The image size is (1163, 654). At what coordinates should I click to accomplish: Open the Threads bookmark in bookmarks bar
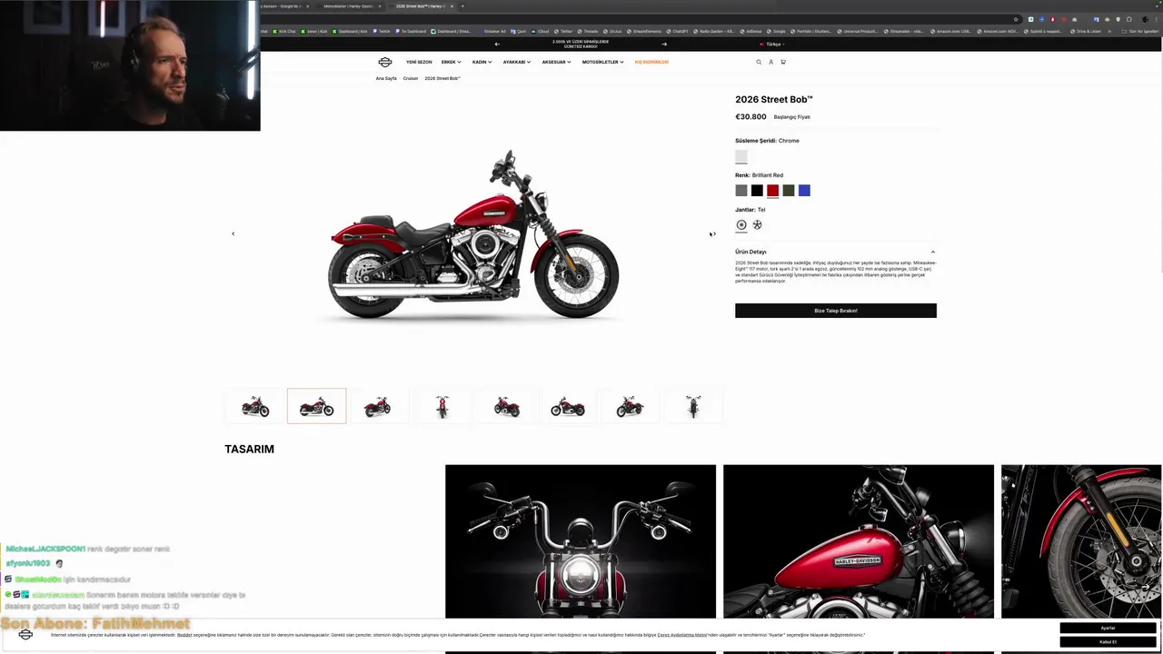point(588,31)
